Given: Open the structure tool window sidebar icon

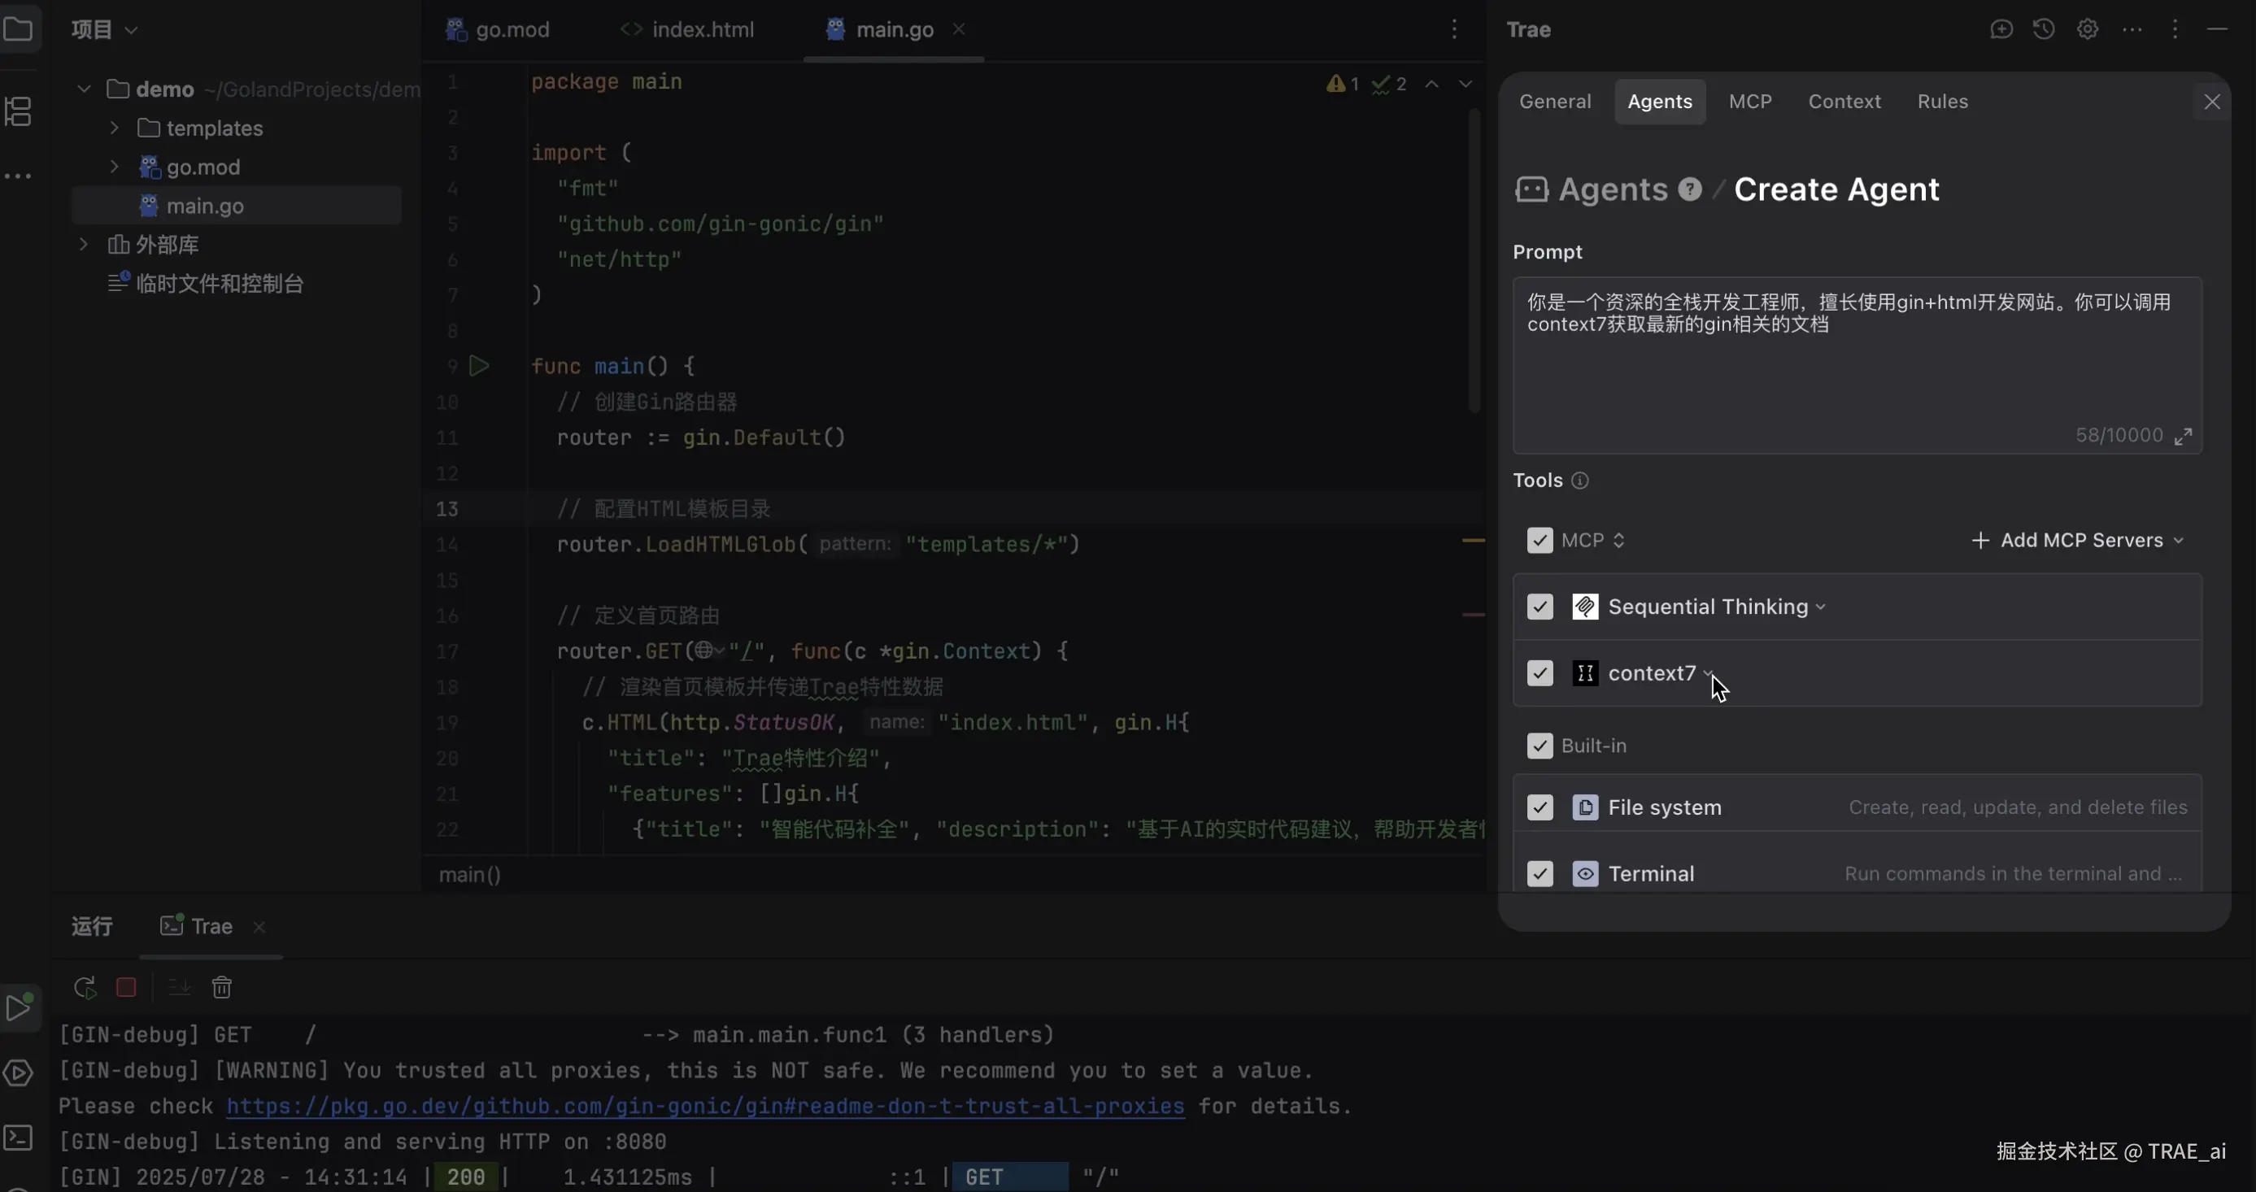Looking at the screenshot, I should tap(19, 111).
